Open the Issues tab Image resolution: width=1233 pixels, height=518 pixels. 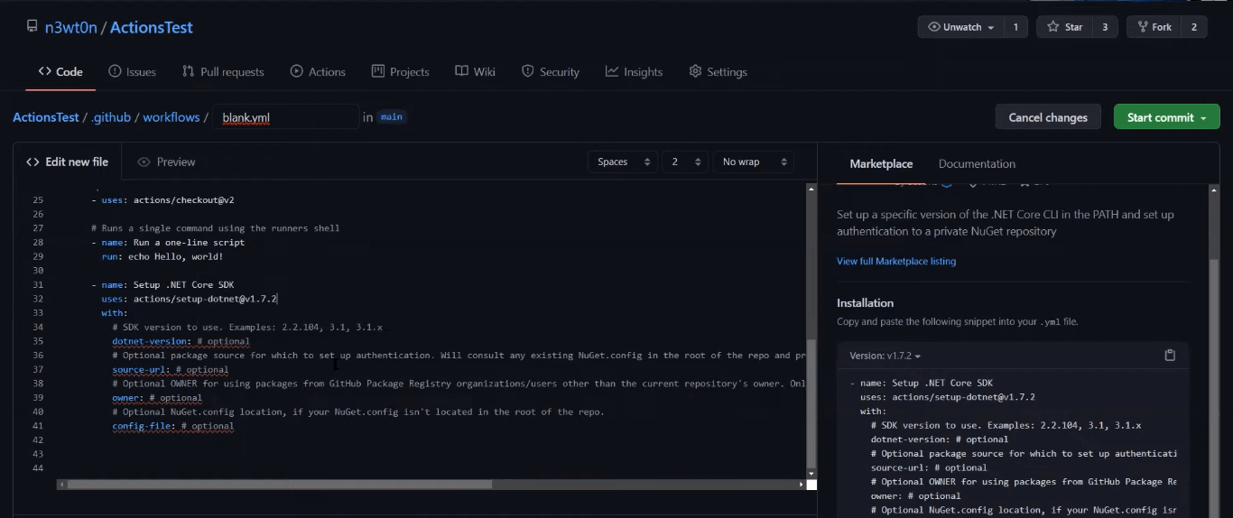[x=132, y=71]
